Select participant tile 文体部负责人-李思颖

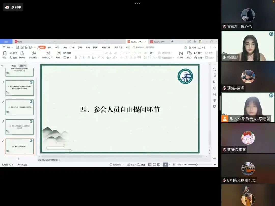click(248, 107)
